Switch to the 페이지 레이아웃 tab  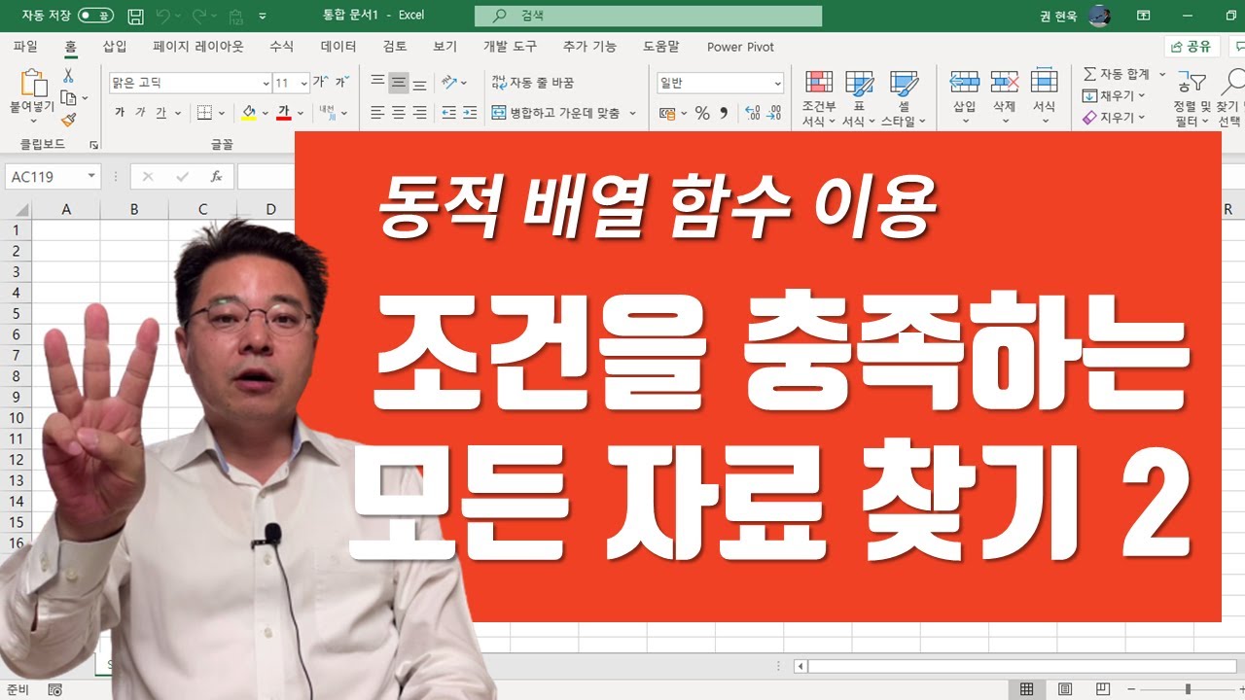pos(198,47)
